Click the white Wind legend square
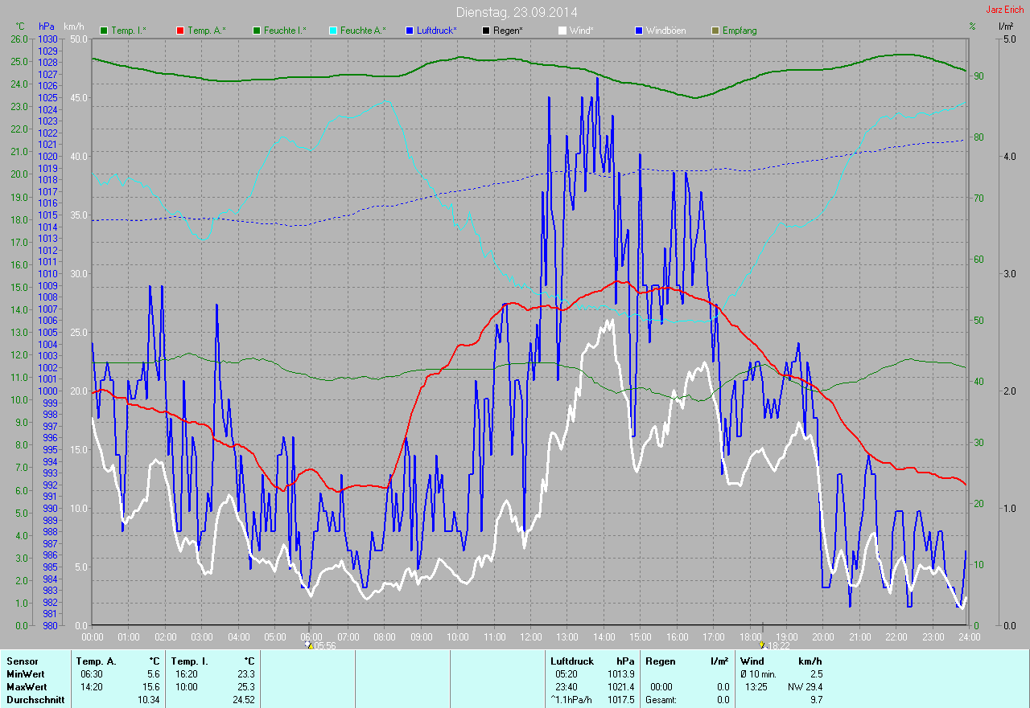This screenshot has width=1030, height=708. click(562, 31)
